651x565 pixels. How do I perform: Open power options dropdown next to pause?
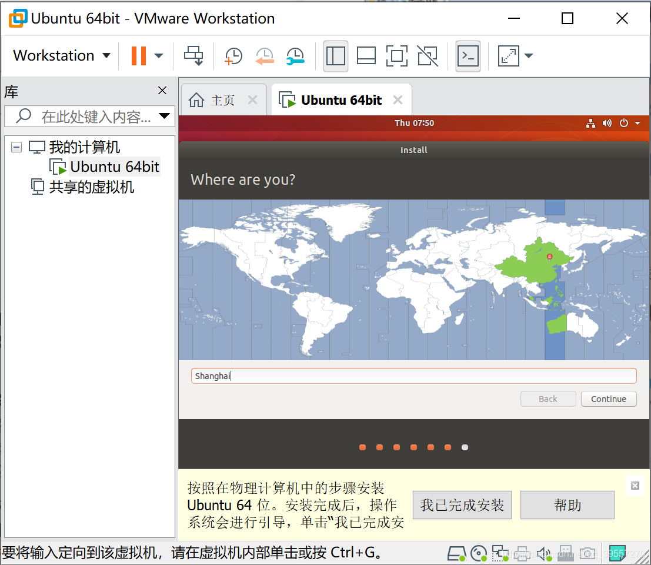[x=159, y=56]
